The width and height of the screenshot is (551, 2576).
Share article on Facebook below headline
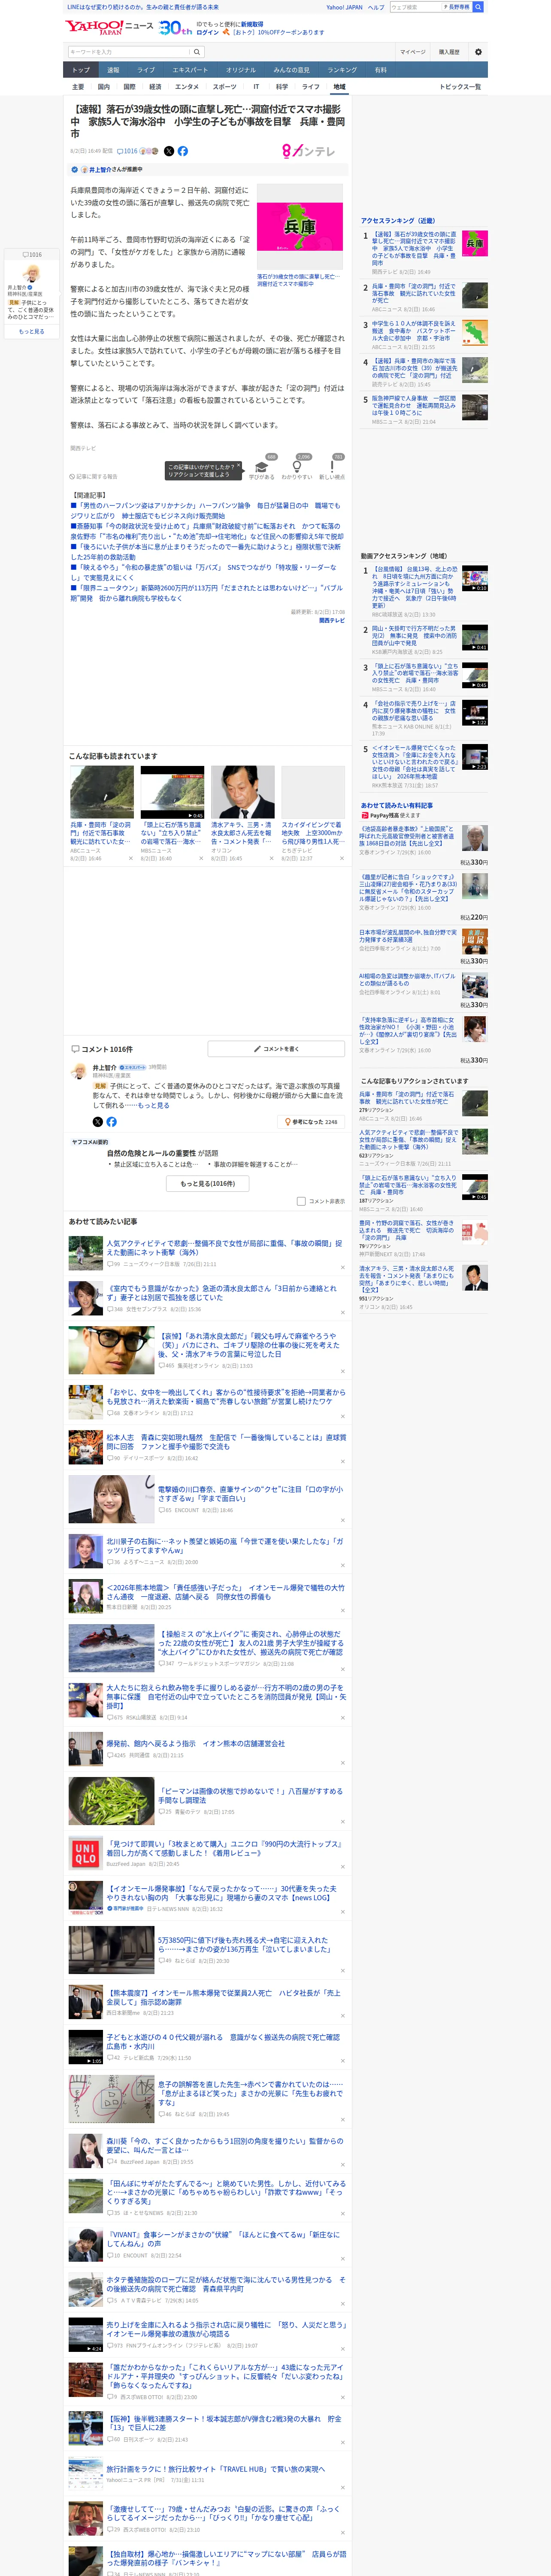(x=183, y=151)
